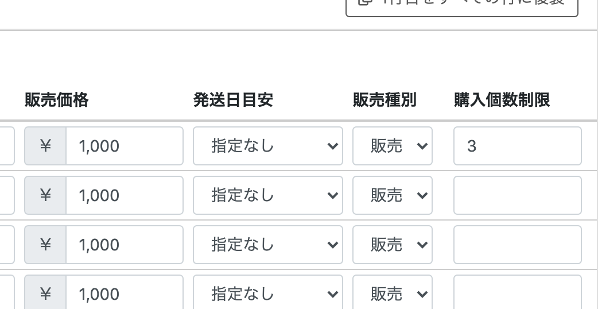598x309 pixels.
Task: Focus the first row 販売価格 input
Action: tap(125, 146)
